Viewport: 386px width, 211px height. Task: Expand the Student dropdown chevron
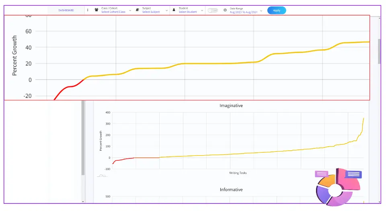(x=202, y=10)
